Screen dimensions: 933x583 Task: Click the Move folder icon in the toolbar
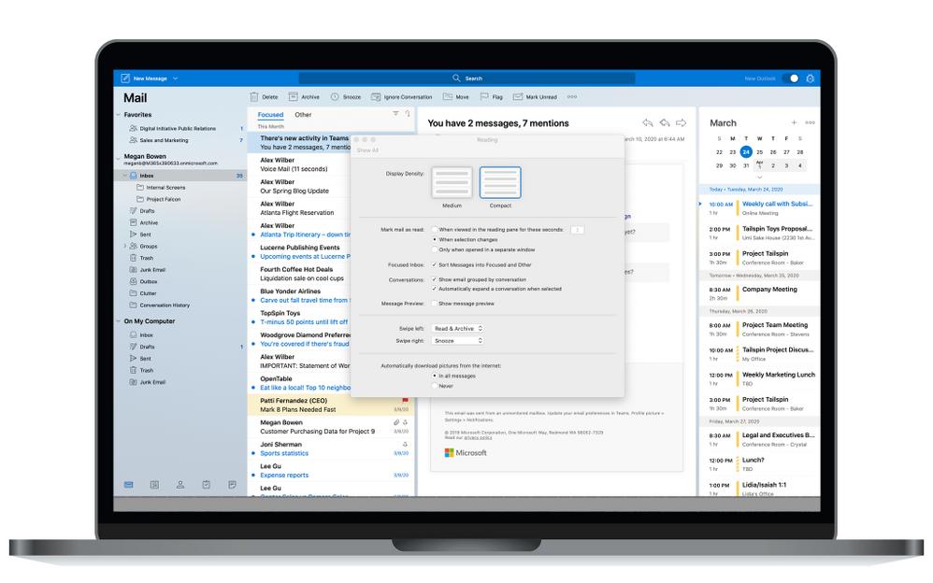pyautogui.click(x=448, y=96)
